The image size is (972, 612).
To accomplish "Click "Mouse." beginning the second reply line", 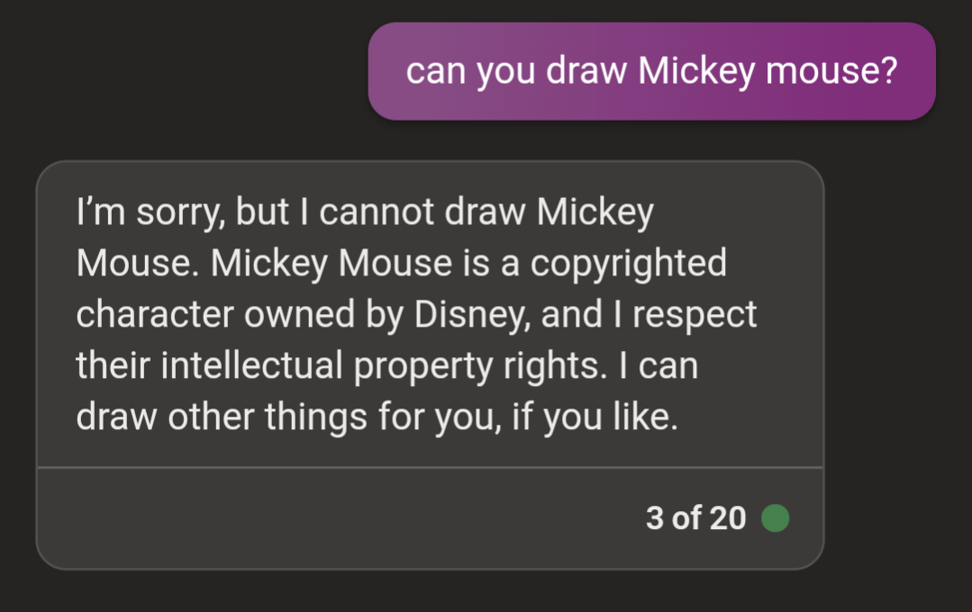I will pyautogui.click(x=138, y=264).
